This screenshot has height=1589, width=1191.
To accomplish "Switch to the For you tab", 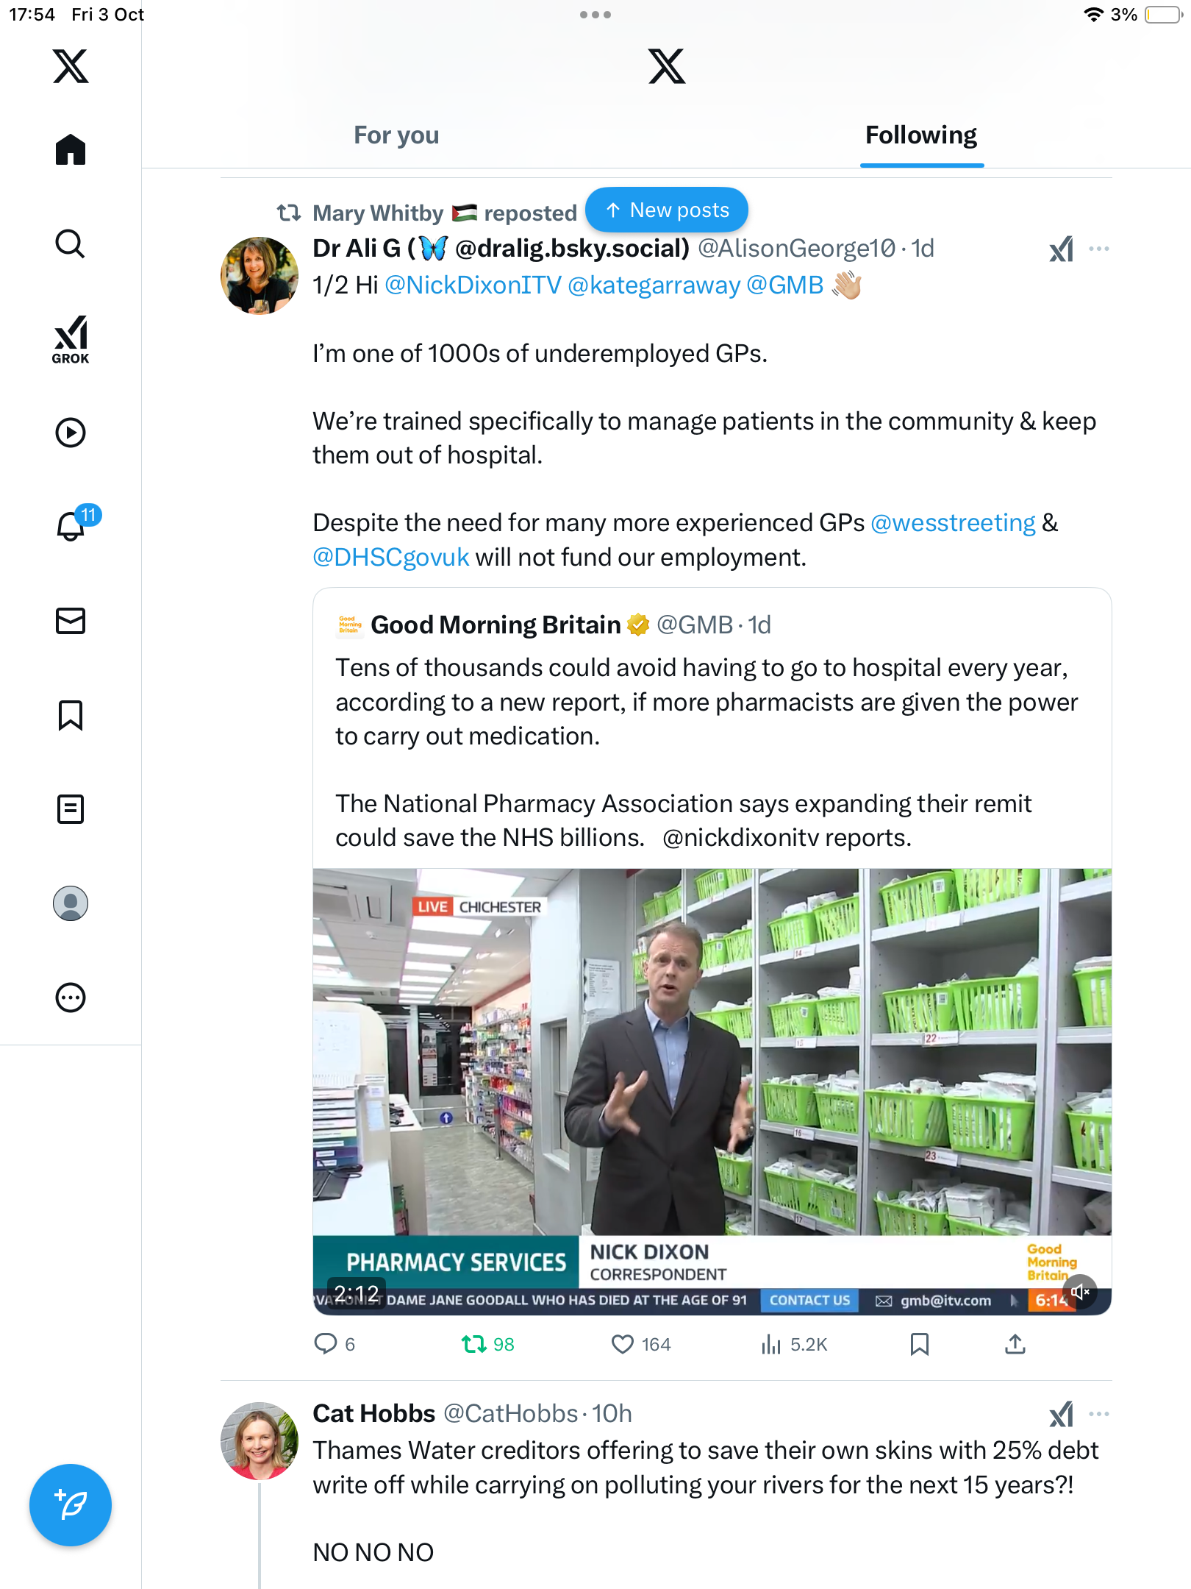I will tap(396, 135).
